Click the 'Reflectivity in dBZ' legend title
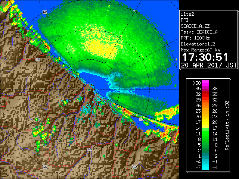The image size is (239, 179). [227, 125]
